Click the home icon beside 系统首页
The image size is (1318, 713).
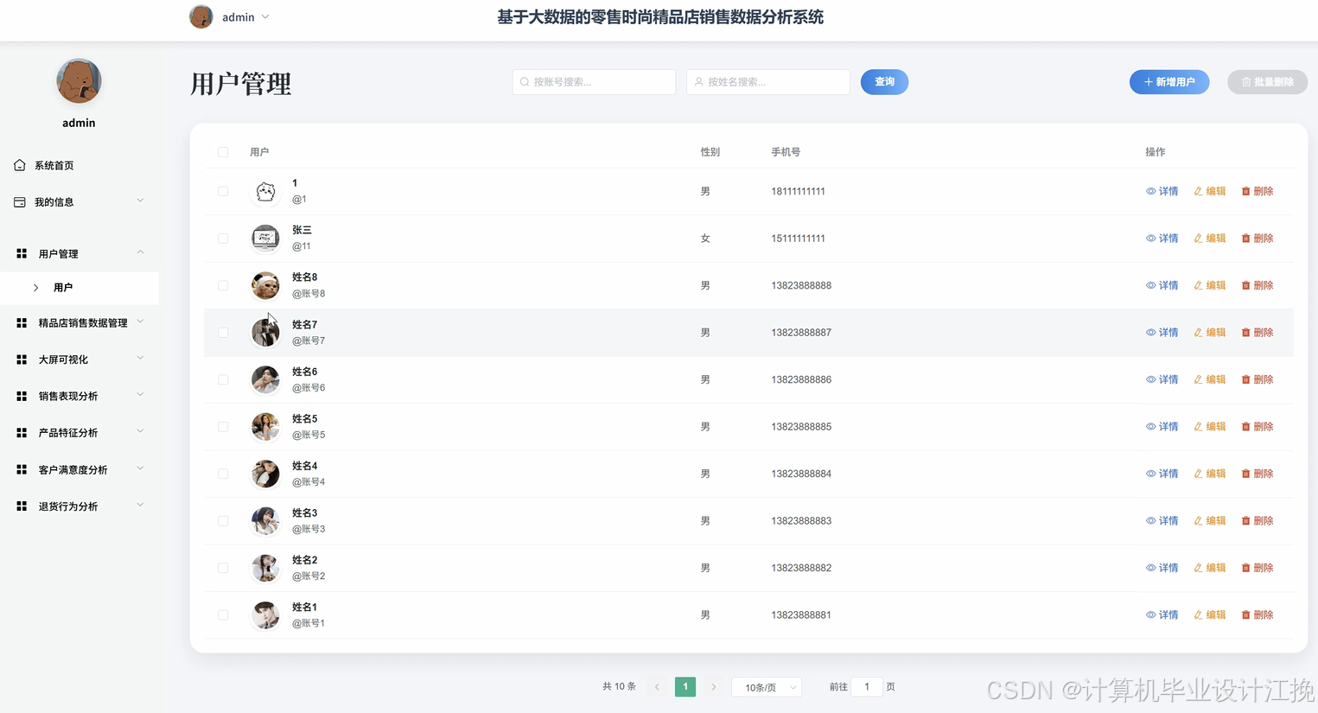click(x=20, y=165)
